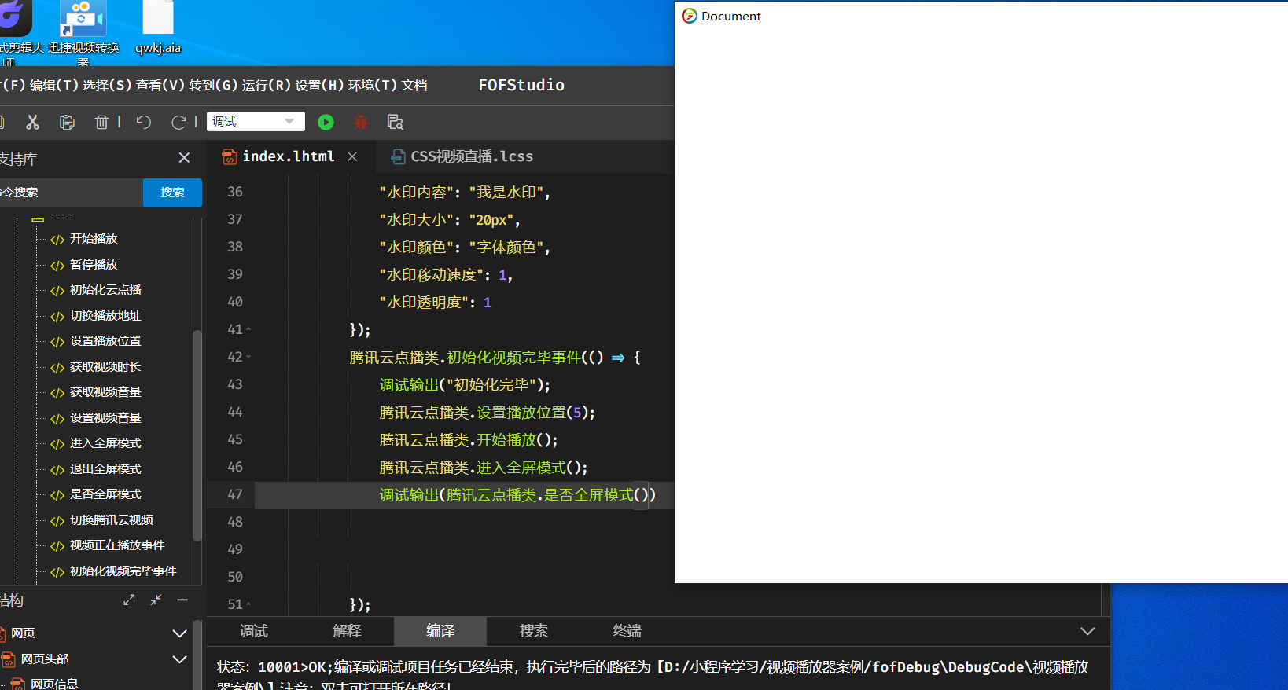Click the undo arrow icon
Viewport: 1288px width, 690px height.
click(x=143, y=122)
